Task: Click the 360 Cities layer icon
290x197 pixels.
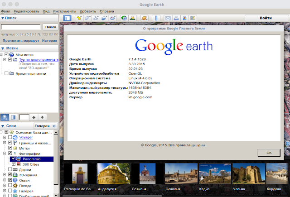Action: pos(19,164)
